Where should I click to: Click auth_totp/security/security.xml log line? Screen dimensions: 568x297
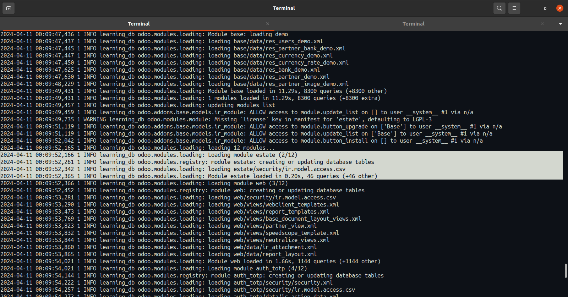tap(166, 283)
